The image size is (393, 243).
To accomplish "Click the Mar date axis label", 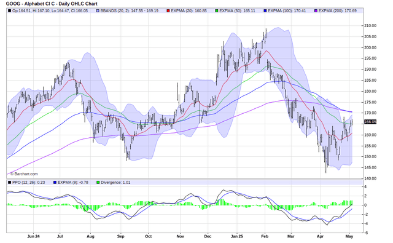I will pyautogui.click(x=290, y=236).
